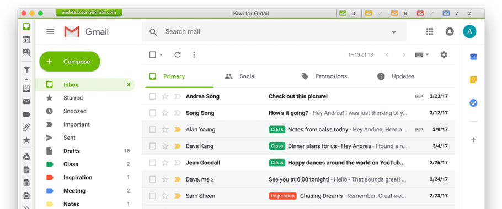Filter starred mail using the sidebar star icon

26,140
